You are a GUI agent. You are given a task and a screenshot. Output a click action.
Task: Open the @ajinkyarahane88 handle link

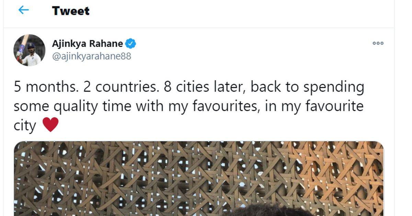[91, 56]
